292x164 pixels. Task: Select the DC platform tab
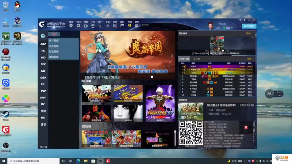[x=43, y=104]
